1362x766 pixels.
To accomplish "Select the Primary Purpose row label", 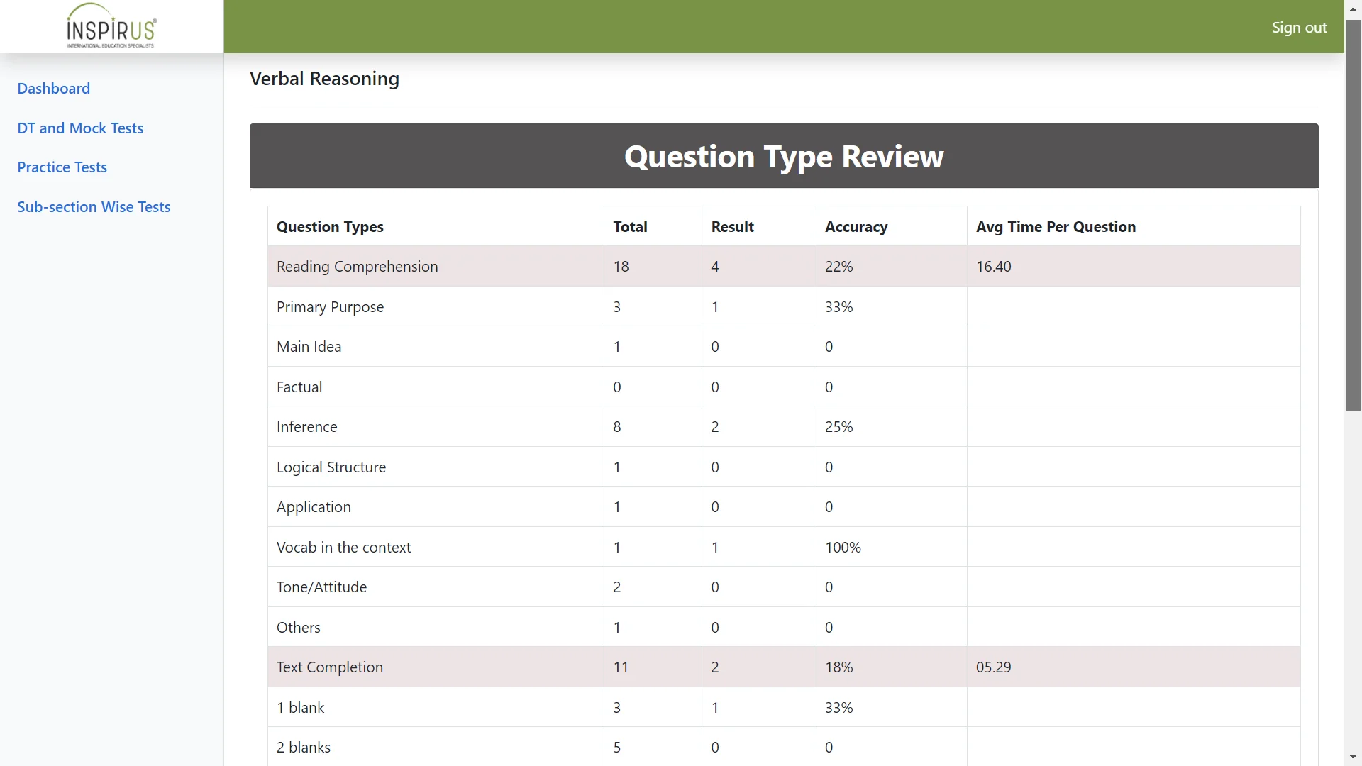I will [330, 307].
